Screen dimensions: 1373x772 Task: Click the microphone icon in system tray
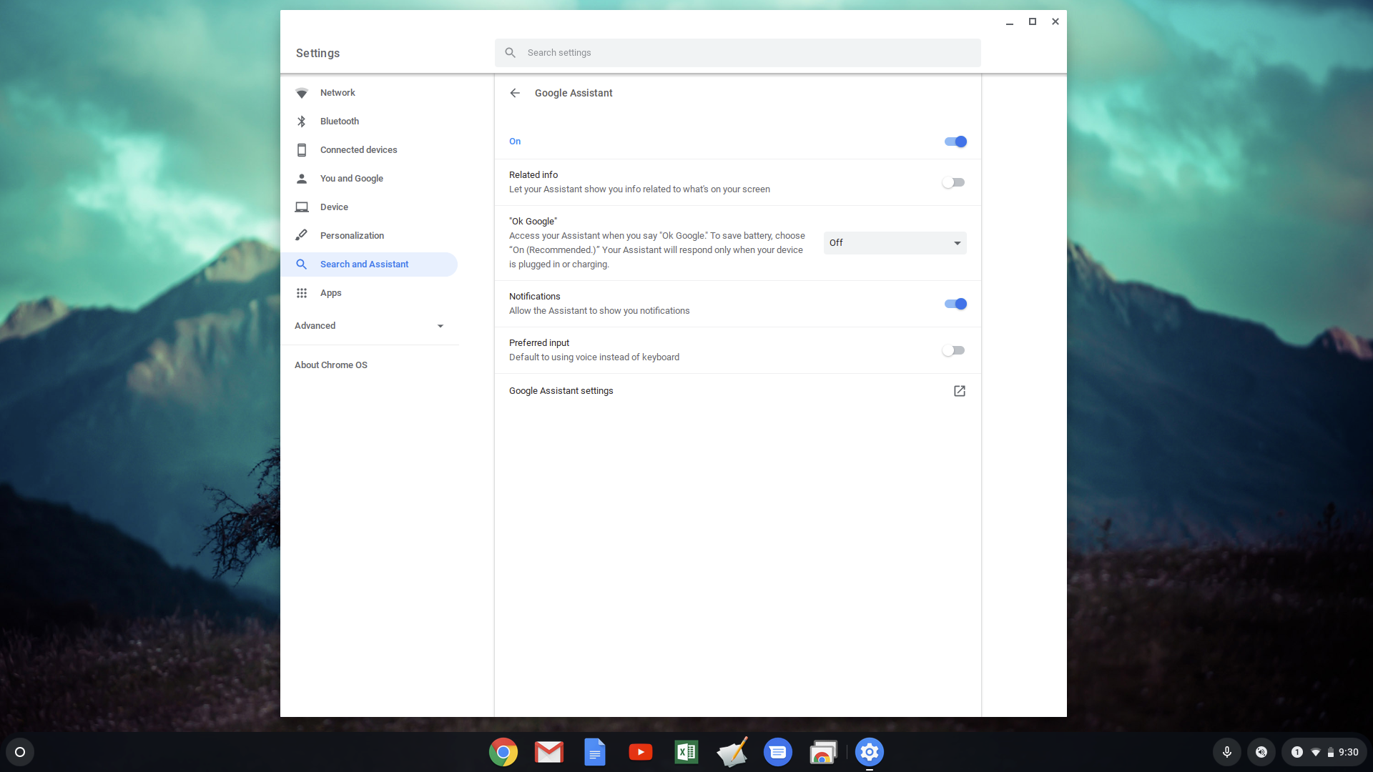(1226, 752)
